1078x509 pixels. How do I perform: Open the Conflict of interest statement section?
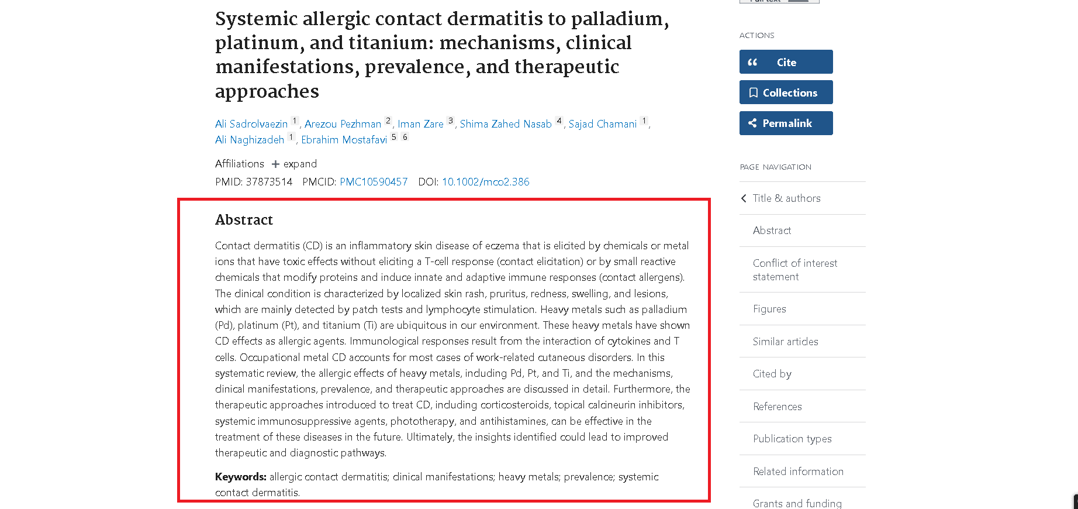click(795, 270)
